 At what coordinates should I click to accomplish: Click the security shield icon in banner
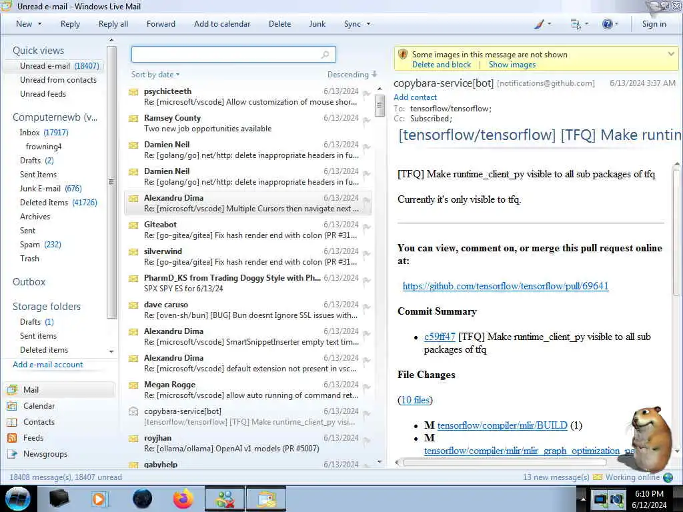pos(403,55)
